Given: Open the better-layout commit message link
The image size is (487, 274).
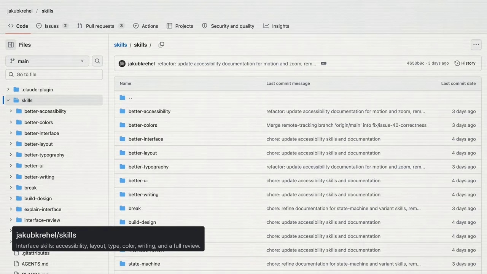Looking at the screenshot, I should [x=323, y=153].
